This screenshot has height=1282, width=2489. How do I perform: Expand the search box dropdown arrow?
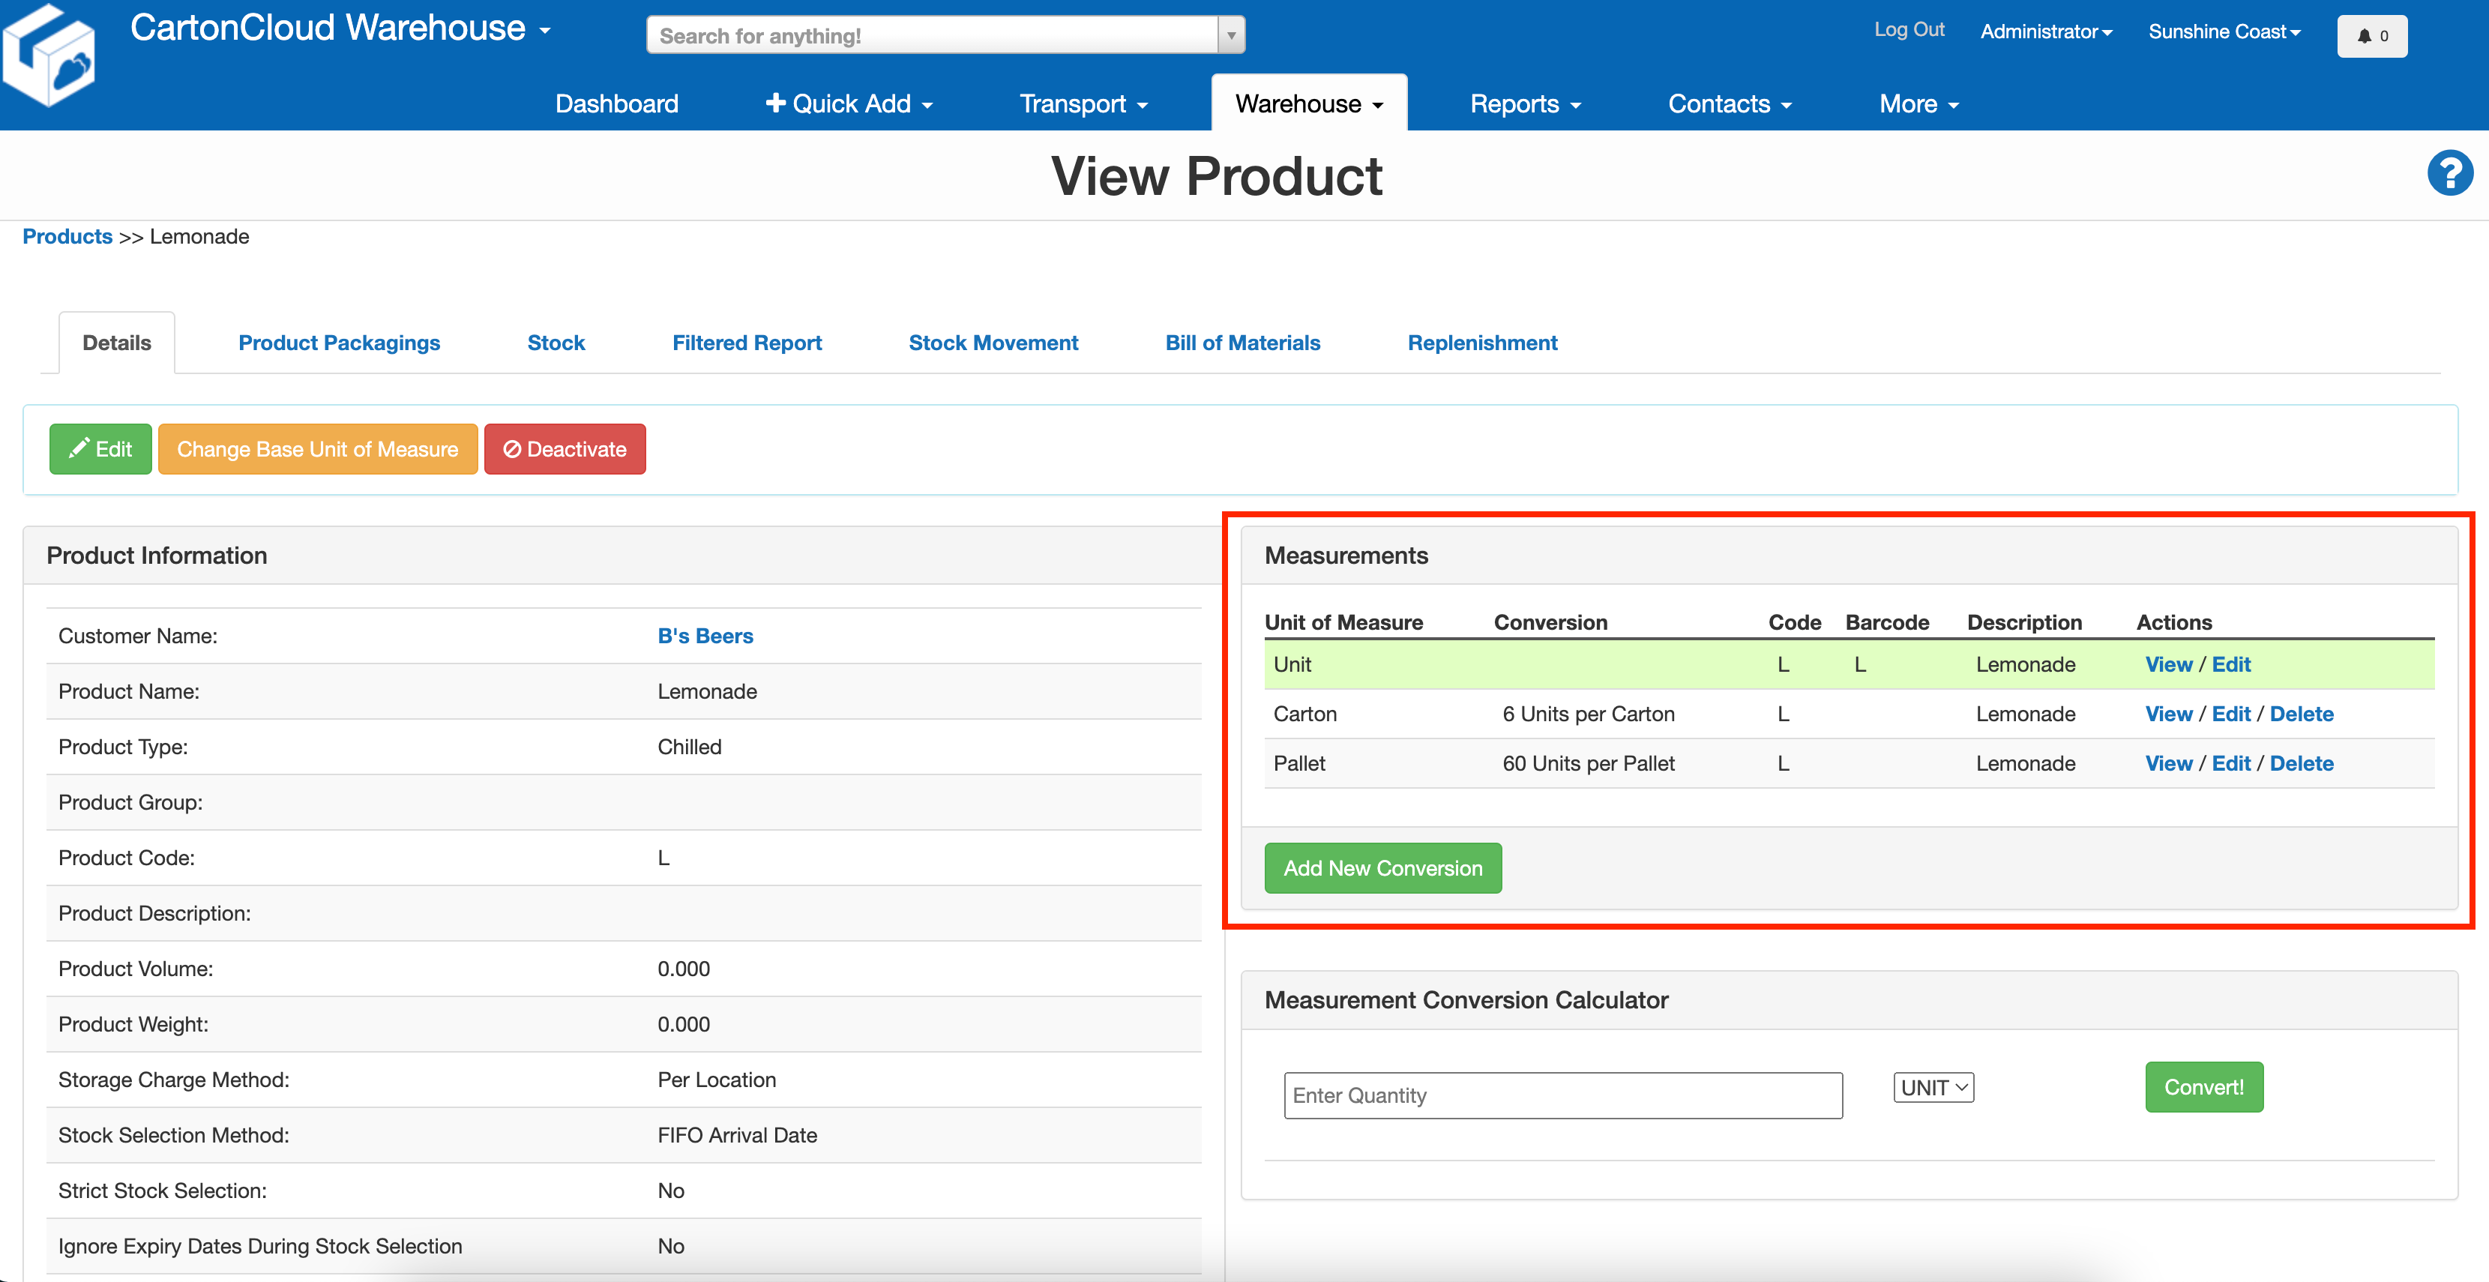pos(1231,36)
